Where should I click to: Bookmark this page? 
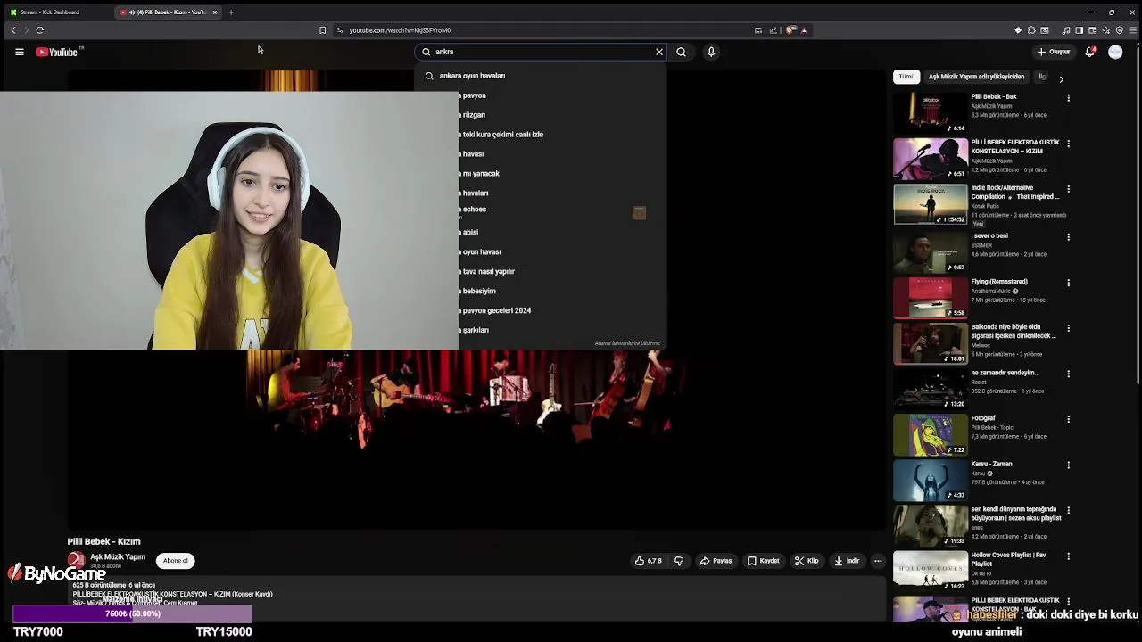pyautogui.click(x=322, y=30)
